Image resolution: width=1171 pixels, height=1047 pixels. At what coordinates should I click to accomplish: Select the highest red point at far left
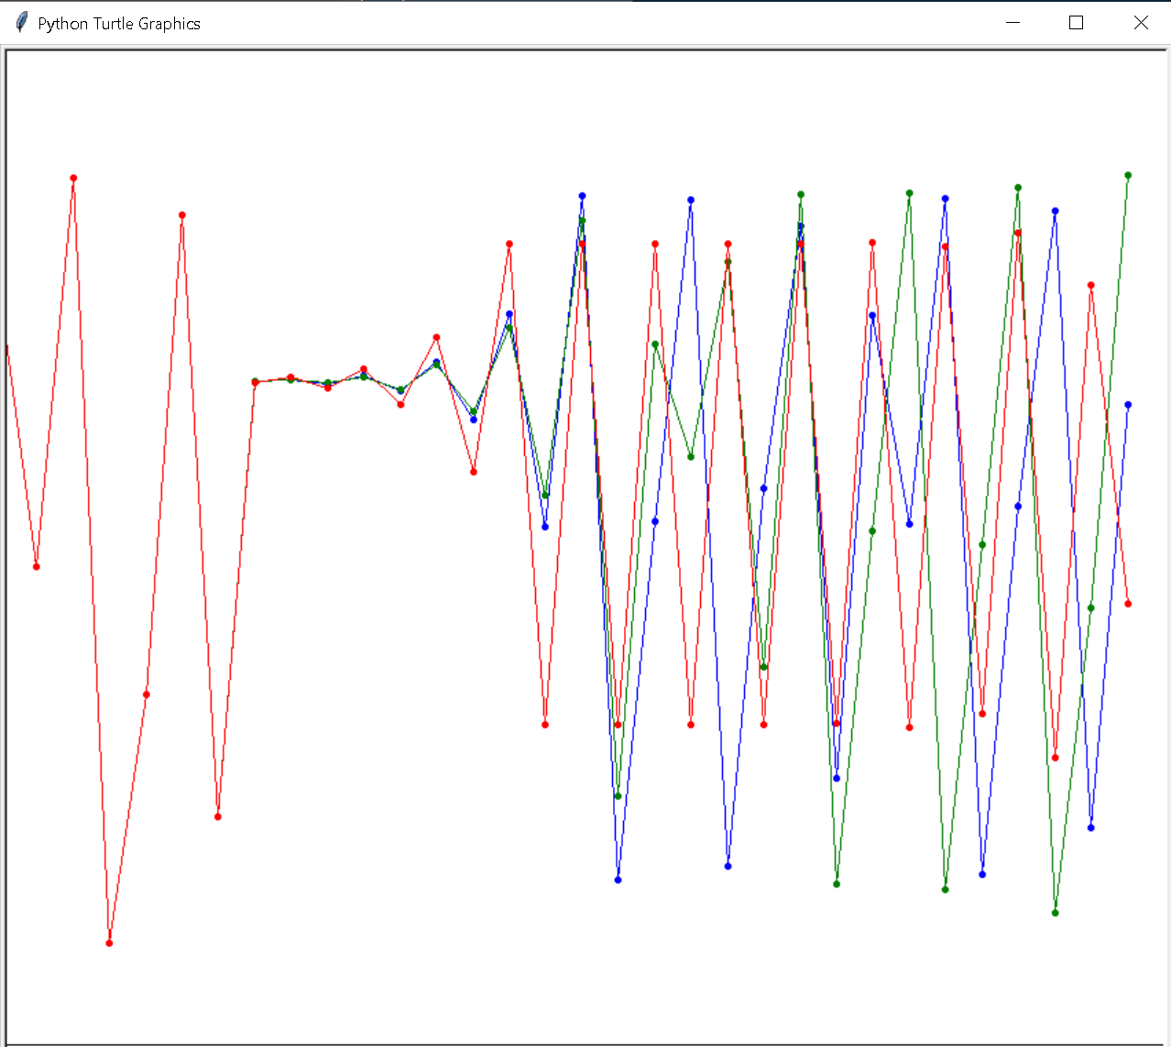[x=73, y=178]
